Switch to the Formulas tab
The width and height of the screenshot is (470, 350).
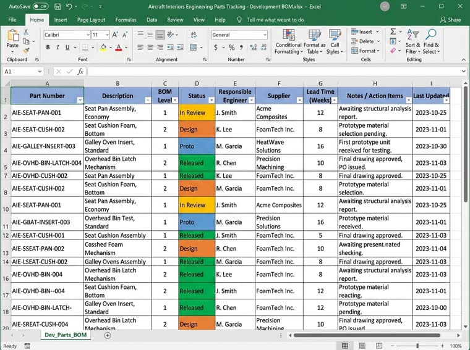pos(126,20)
